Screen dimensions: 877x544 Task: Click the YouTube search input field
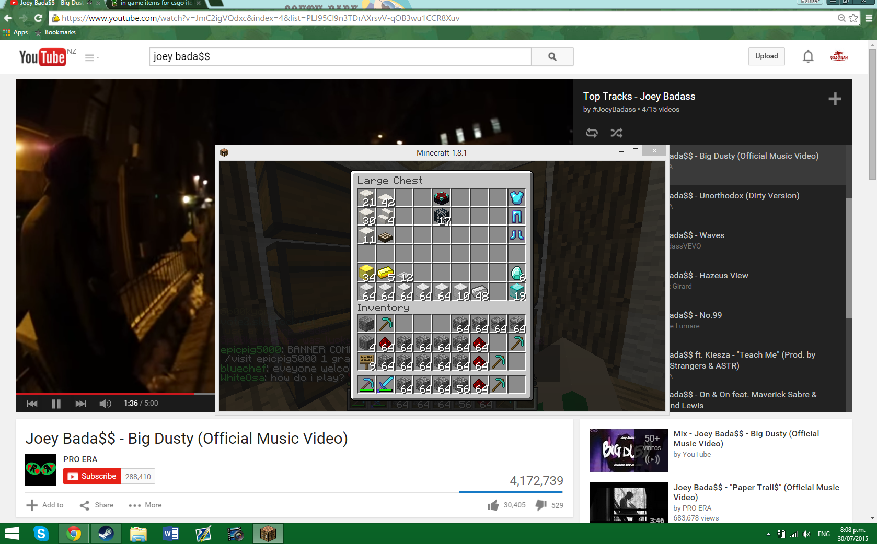(340, 56)
